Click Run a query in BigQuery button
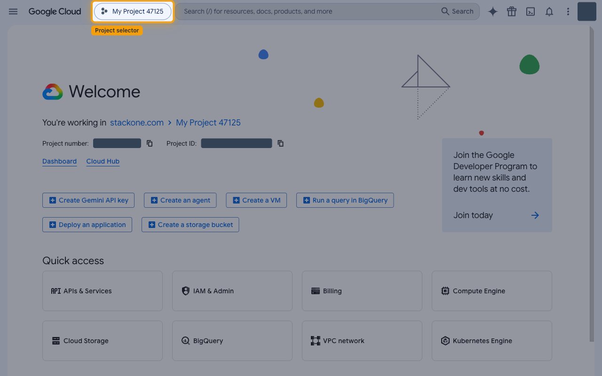This screenshot has width=602, height=376. (345, 200)
